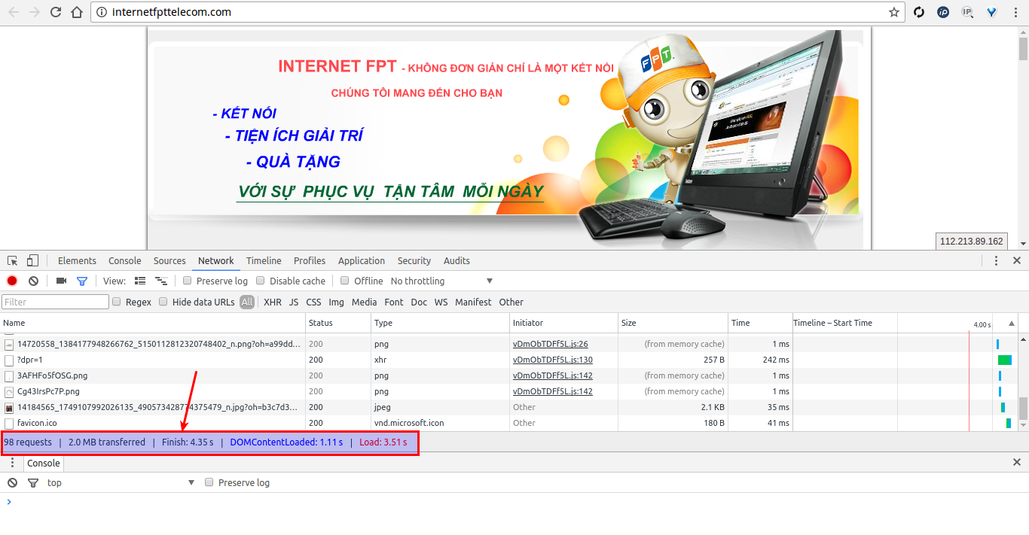Bookmark this page with the star icon
1029x535 pixels.
click(x=894, y=12)
